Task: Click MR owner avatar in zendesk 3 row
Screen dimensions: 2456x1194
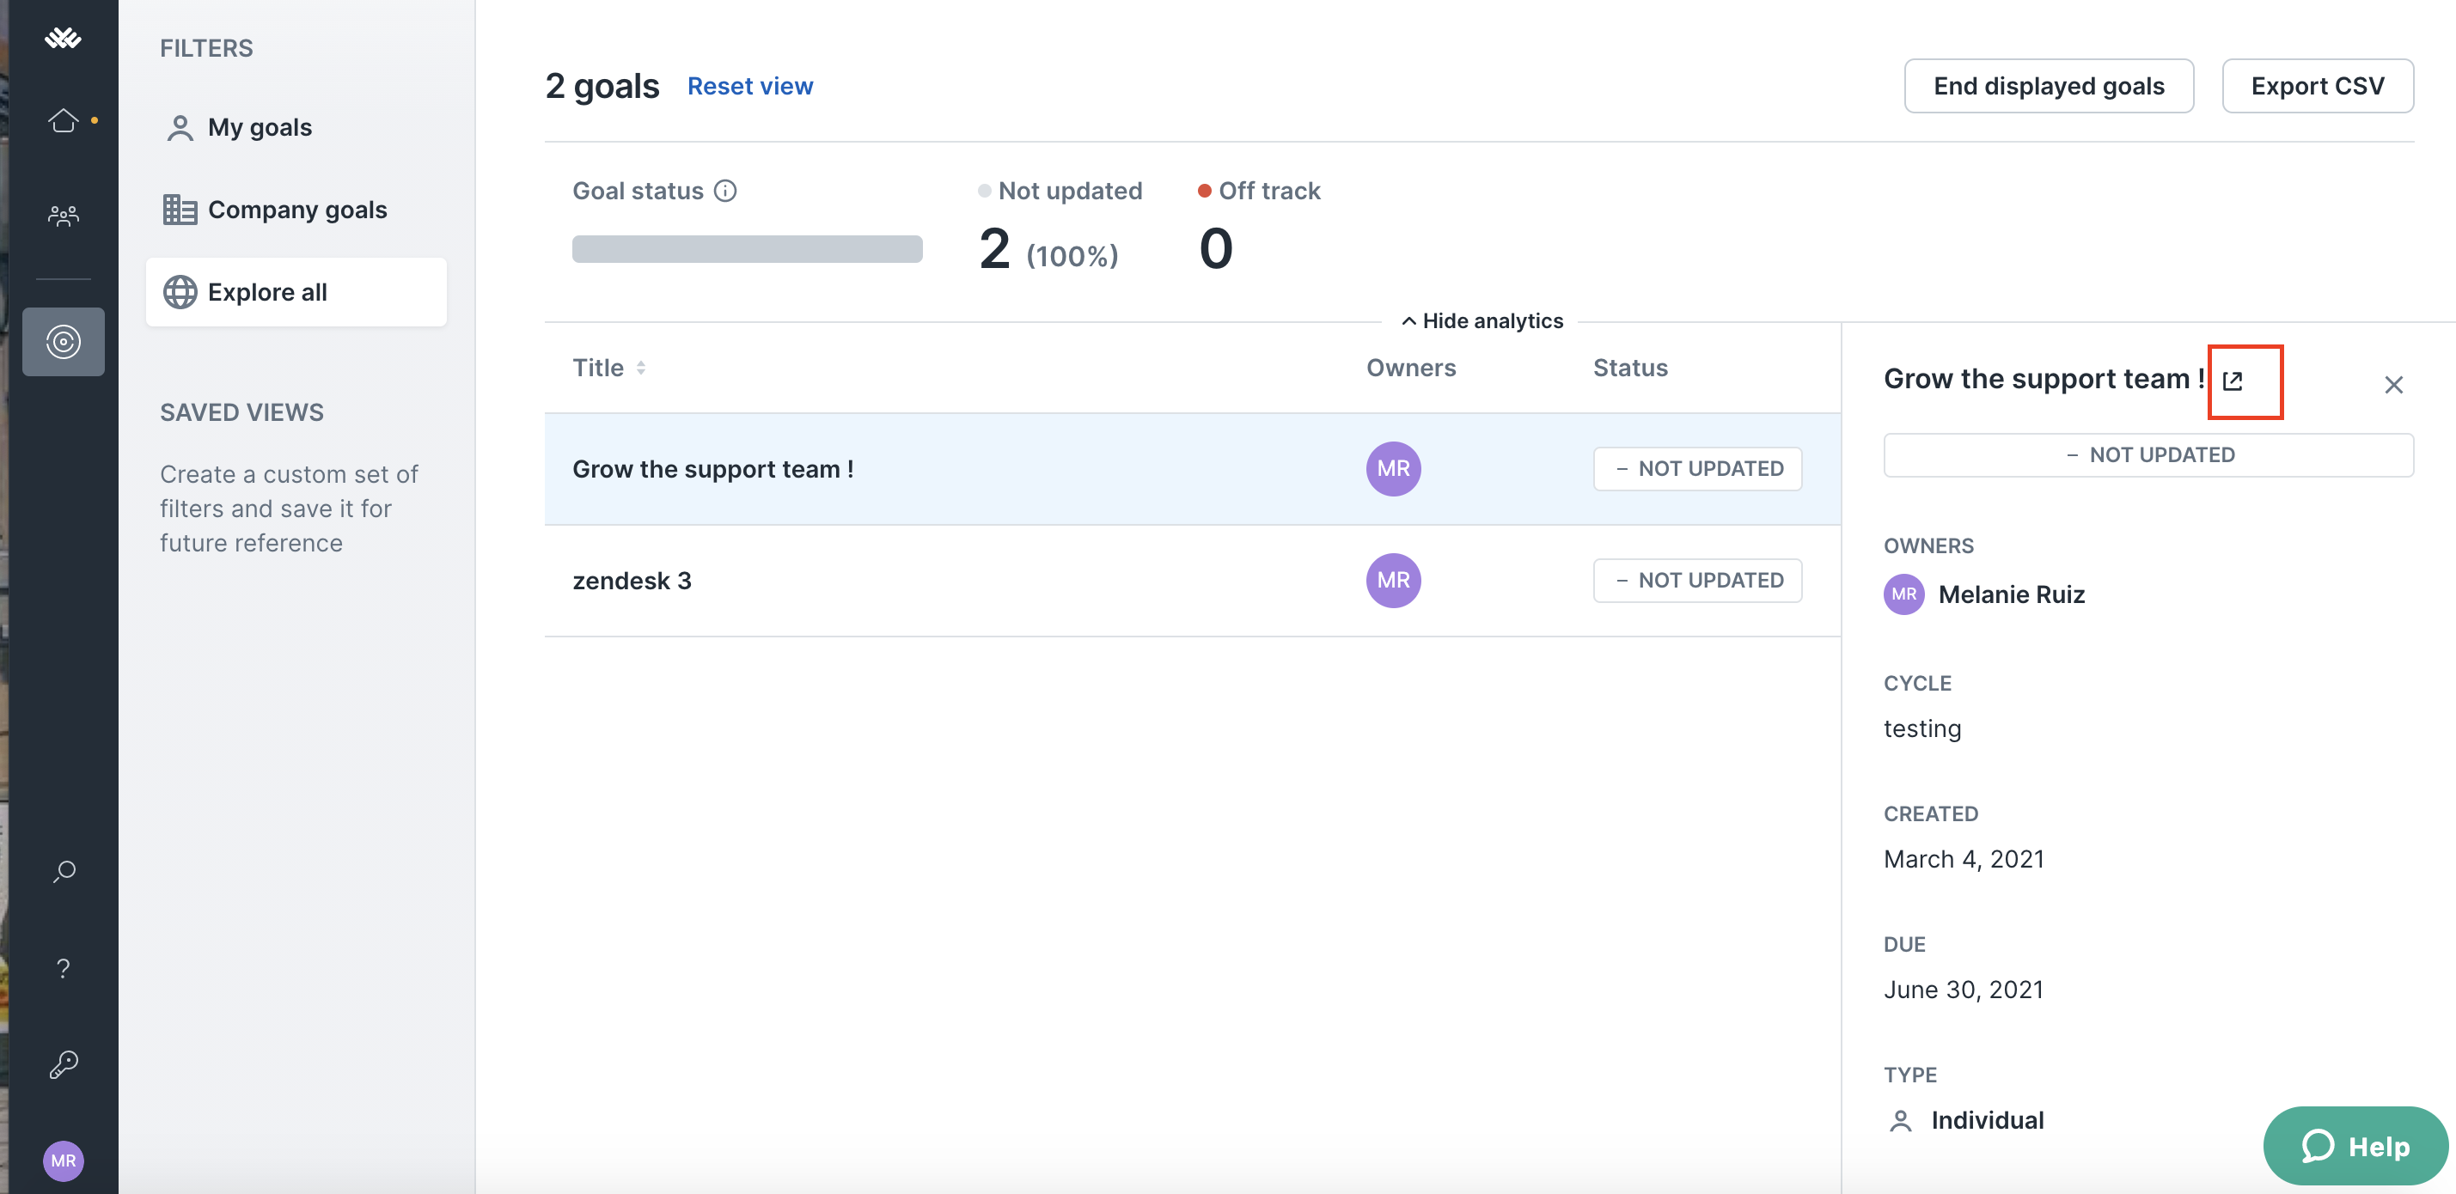Action: pos(1393,581)
